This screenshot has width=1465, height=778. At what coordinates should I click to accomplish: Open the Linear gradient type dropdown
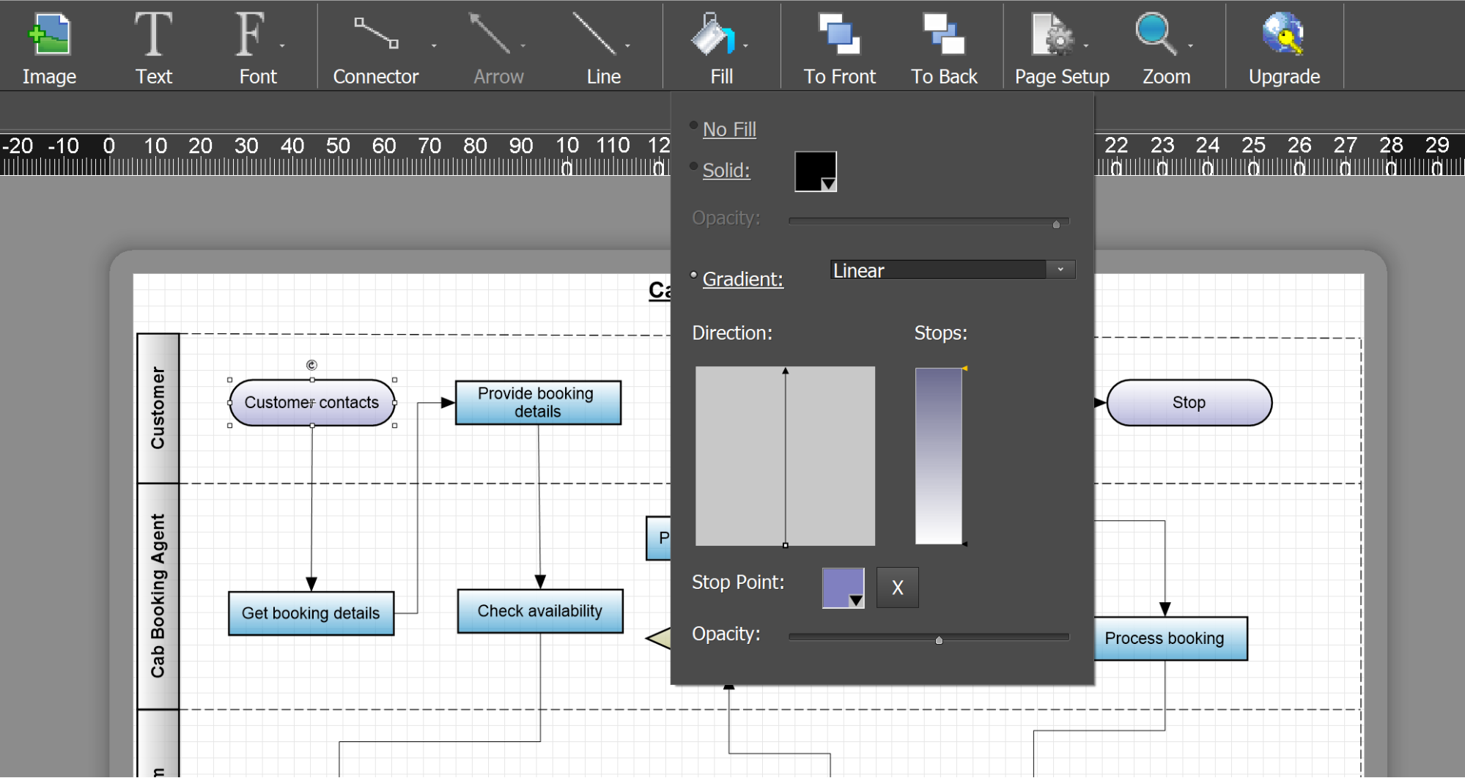(1059, 270)
